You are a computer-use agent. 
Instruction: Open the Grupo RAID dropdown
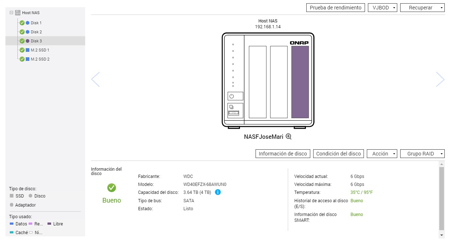point(422,154)
